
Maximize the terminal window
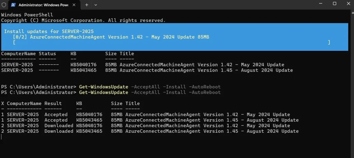[334, 4]
